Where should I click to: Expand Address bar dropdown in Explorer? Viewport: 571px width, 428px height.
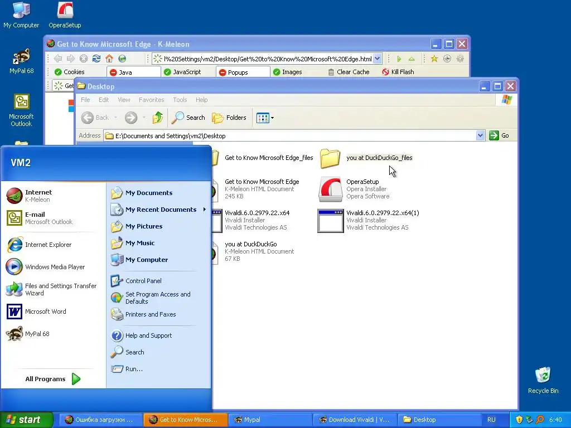(480, 136)
